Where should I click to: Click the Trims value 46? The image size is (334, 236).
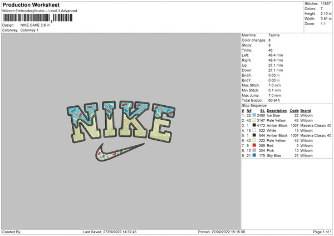click(271, 50)
